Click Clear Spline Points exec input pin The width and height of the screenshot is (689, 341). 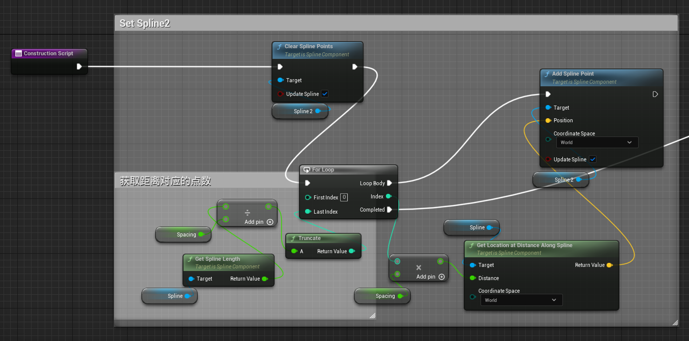point(280,66)
